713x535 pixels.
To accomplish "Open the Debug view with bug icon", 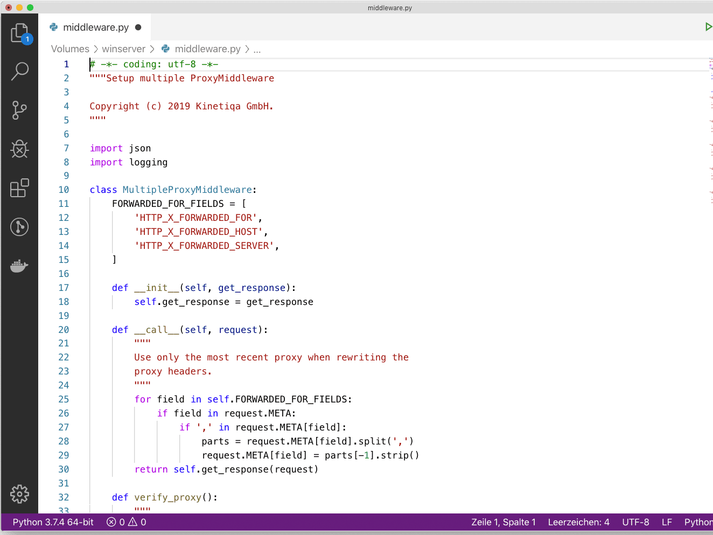I will pos(20,149).
